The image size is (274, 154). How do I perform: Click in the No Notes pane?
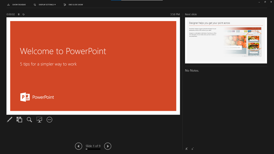coord(226,102)
